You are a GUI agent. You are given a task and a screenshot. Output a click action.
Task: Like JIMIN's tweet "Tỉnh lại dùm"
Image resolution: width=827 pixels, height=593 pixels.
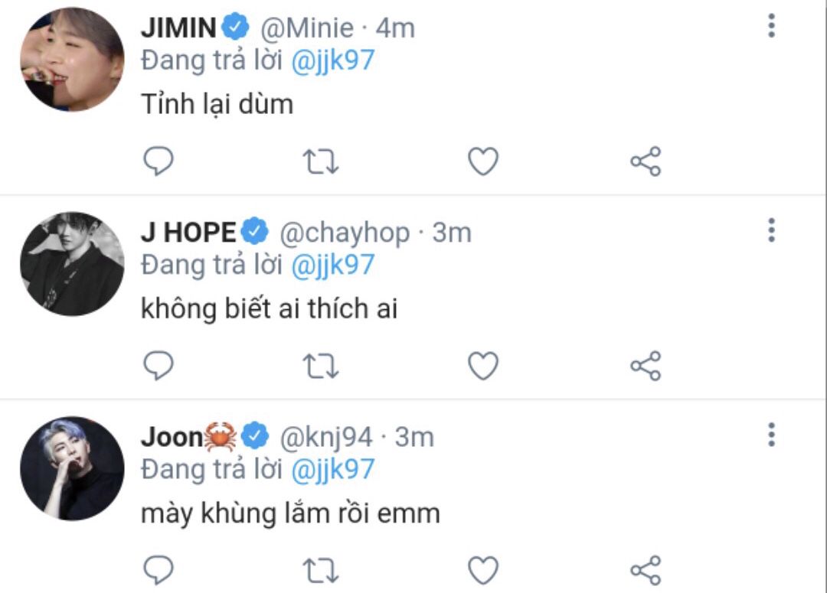click(x=483, y=161)
